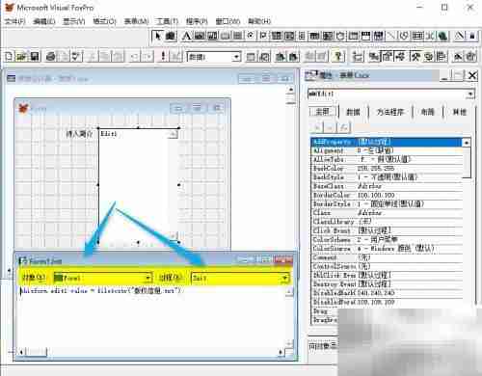
Task: Select the Label (A) control tool
Action: [x=186, y=36]
